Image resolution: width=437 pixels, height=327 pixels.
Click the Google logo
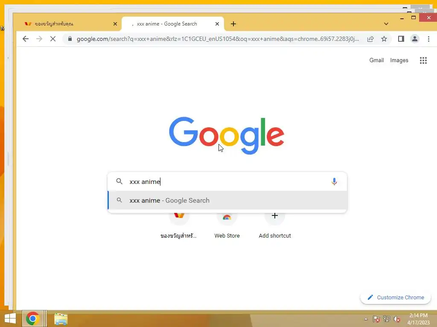(227, 135)
